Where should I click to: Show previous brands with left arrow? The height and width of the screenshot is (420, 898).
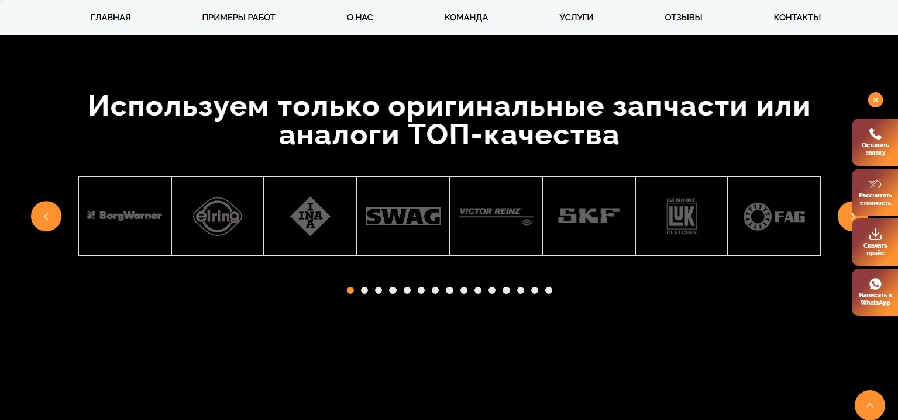click(x=46, y=216)
